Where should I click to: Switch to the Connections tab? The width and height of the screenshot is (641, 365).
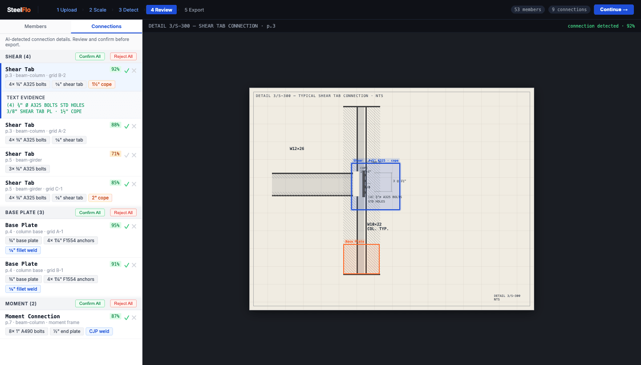click(106, 26)
